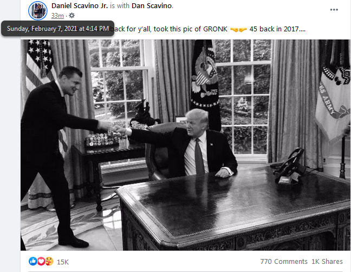
Task: View the 1K Shares list
Action: point(327,262)
